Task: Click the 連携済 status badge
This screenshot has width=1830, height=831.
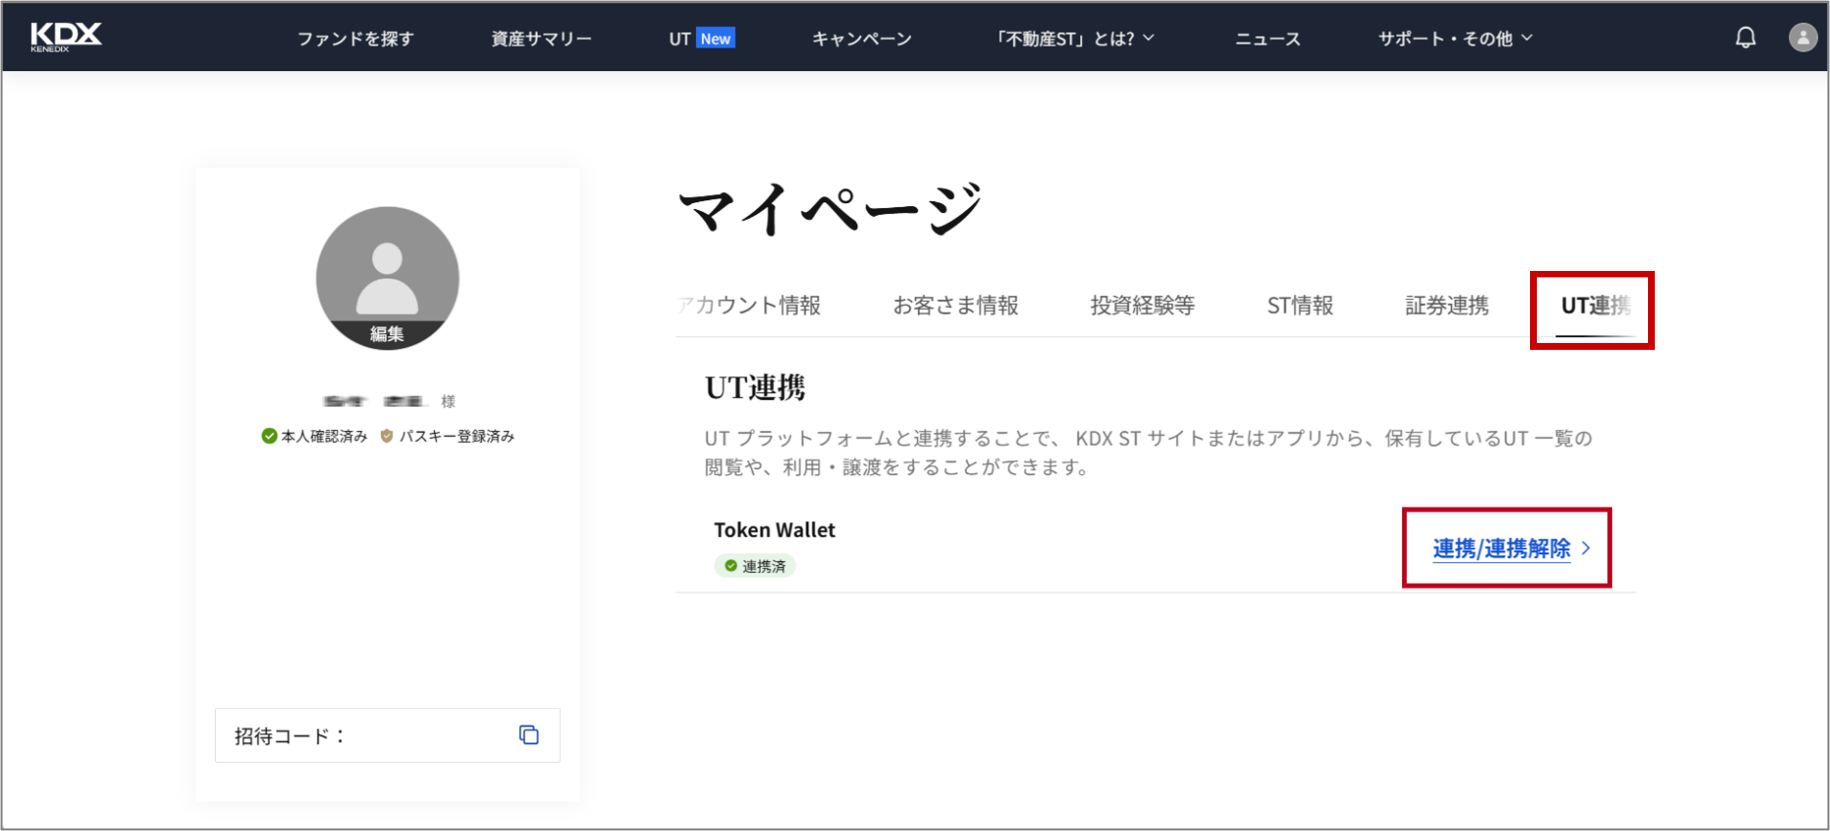Action: pos(755,565)
